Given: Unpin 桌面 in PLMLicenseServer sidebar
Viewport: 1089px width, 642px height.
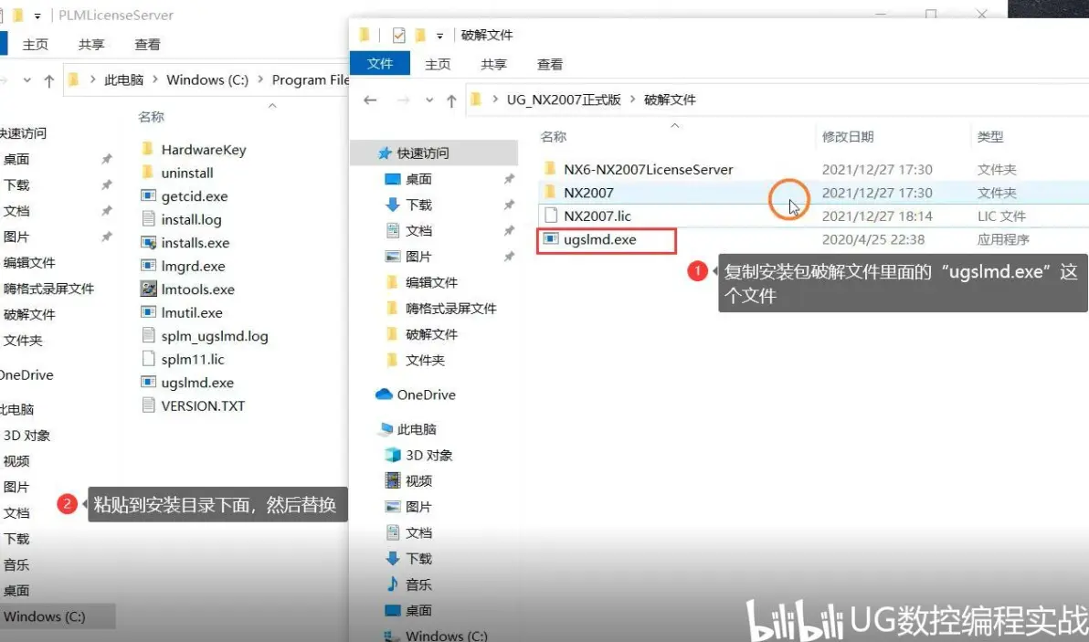Looking at the screenshot, I should pos(106,159).
